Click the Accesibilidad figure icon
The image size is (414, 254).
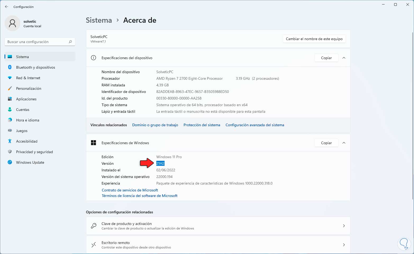[x=10, y=141]
